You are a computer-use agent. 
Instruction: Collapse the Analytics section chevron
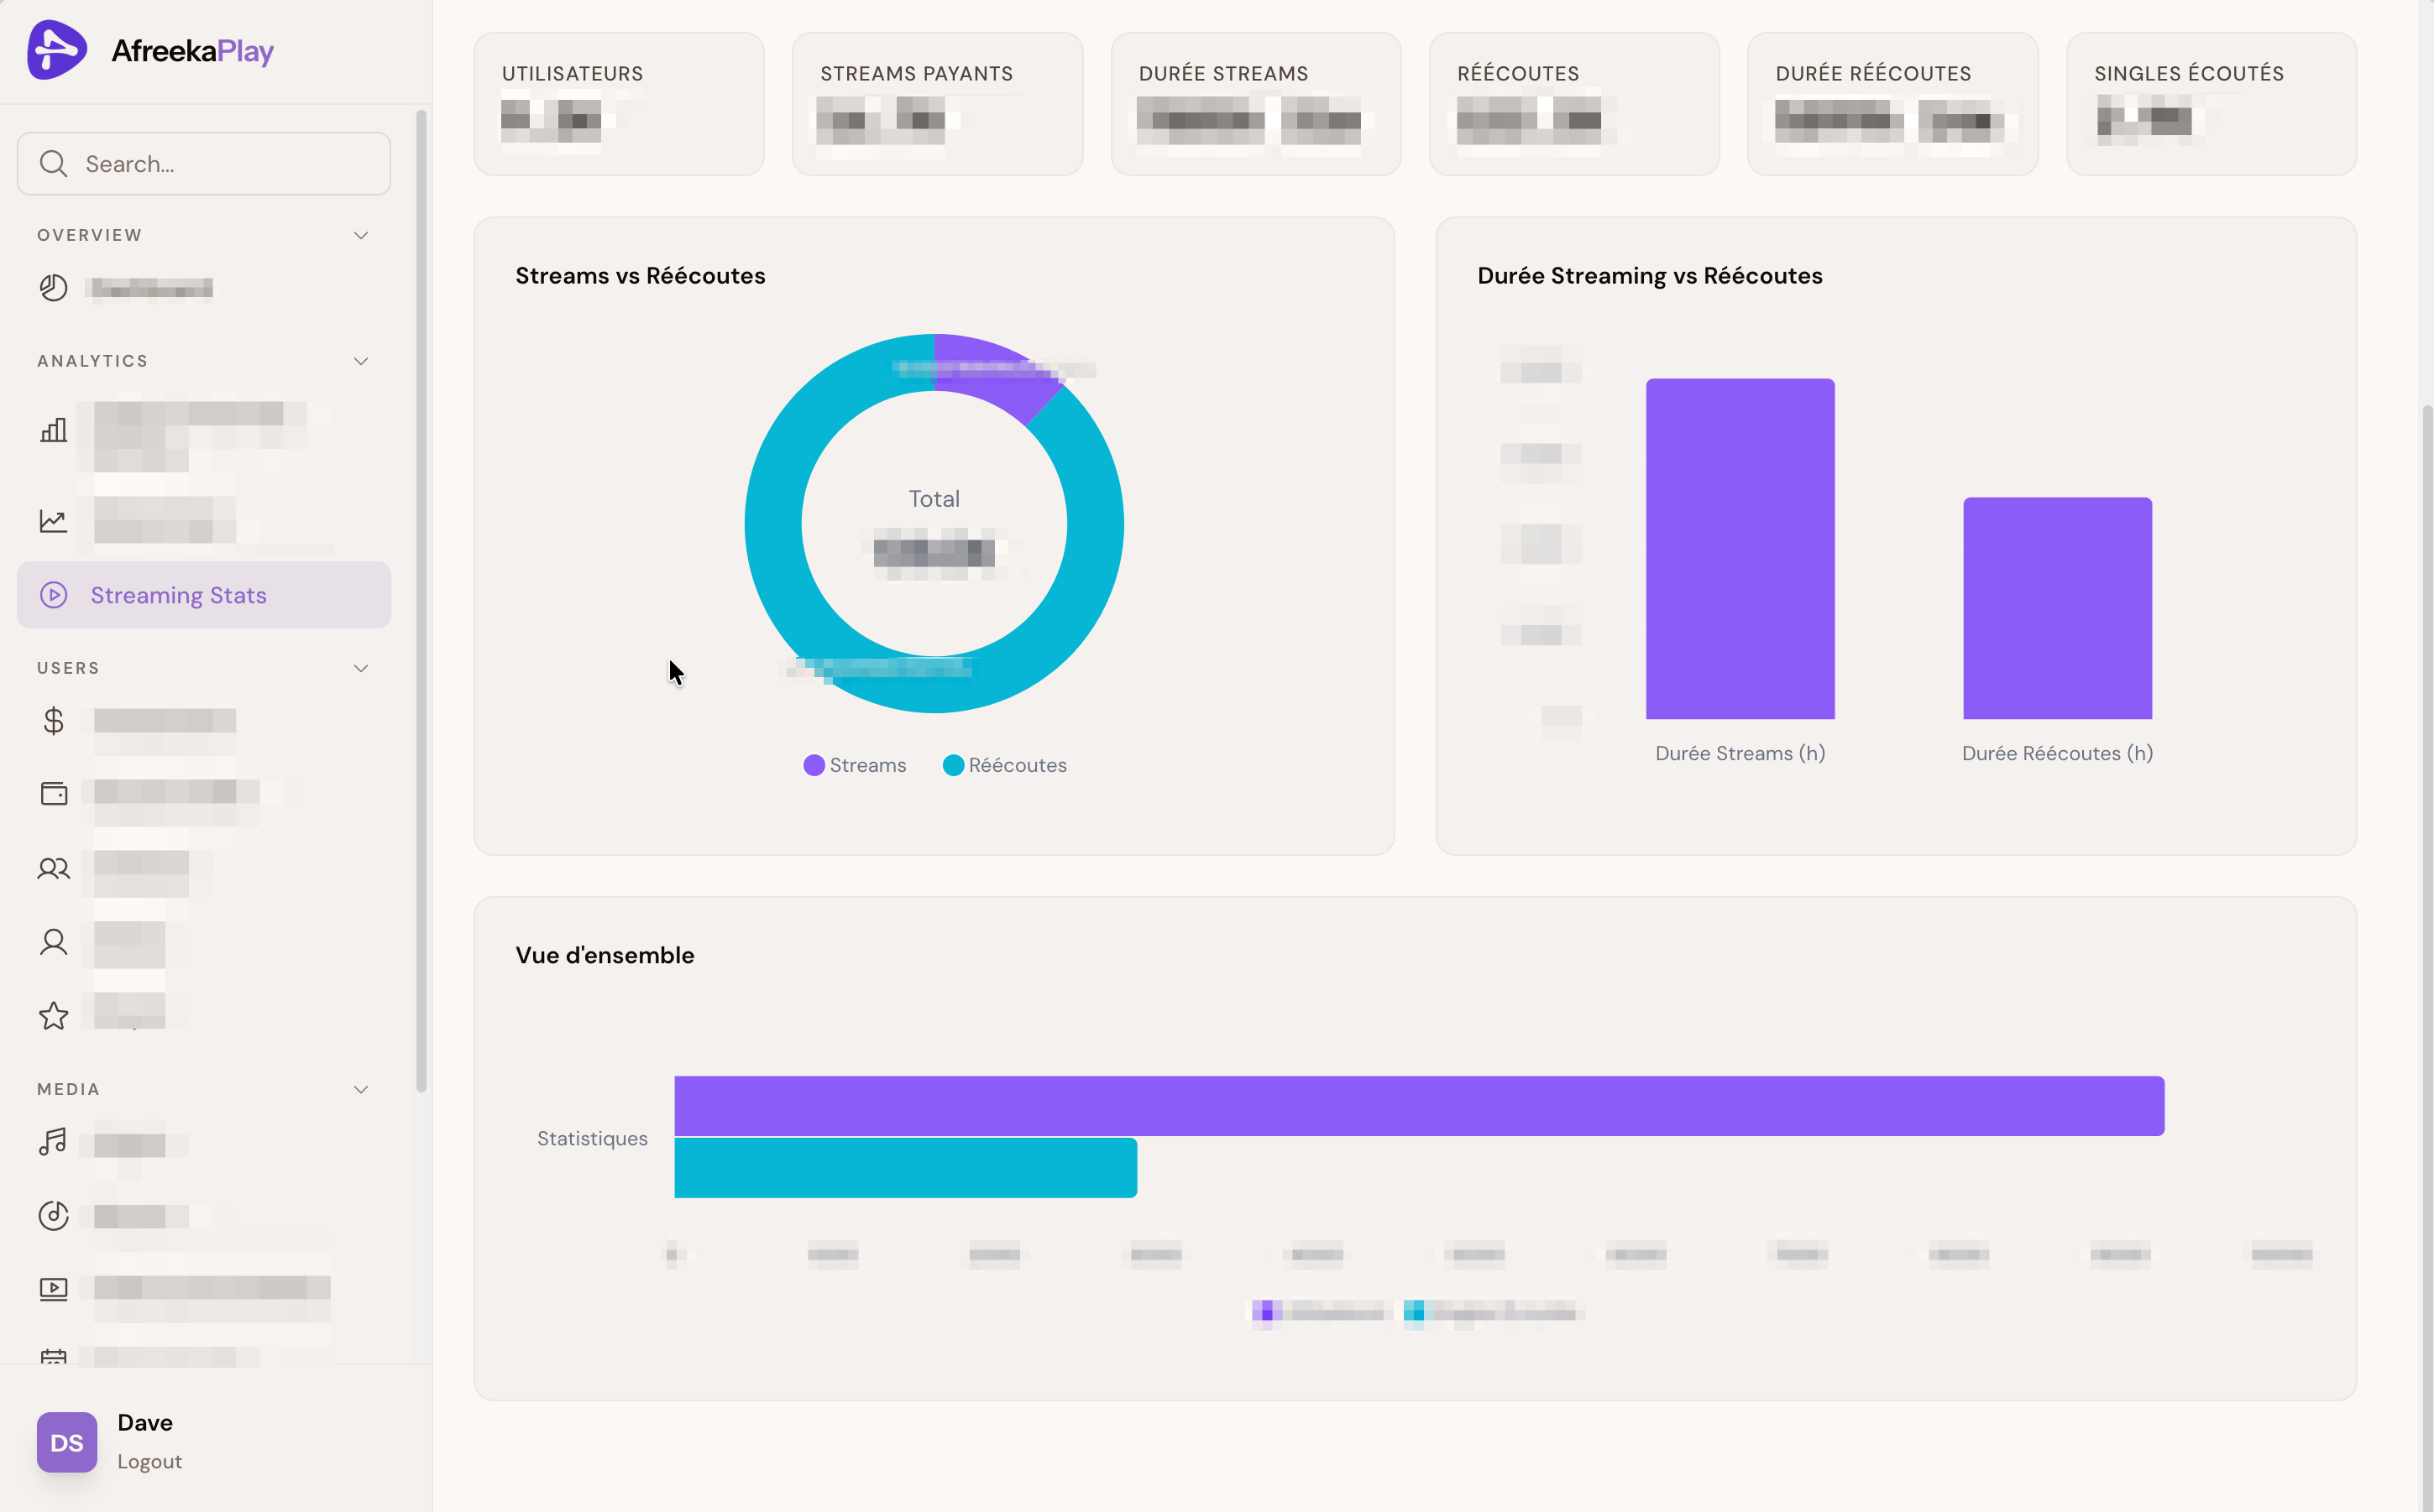pos(361,361)
